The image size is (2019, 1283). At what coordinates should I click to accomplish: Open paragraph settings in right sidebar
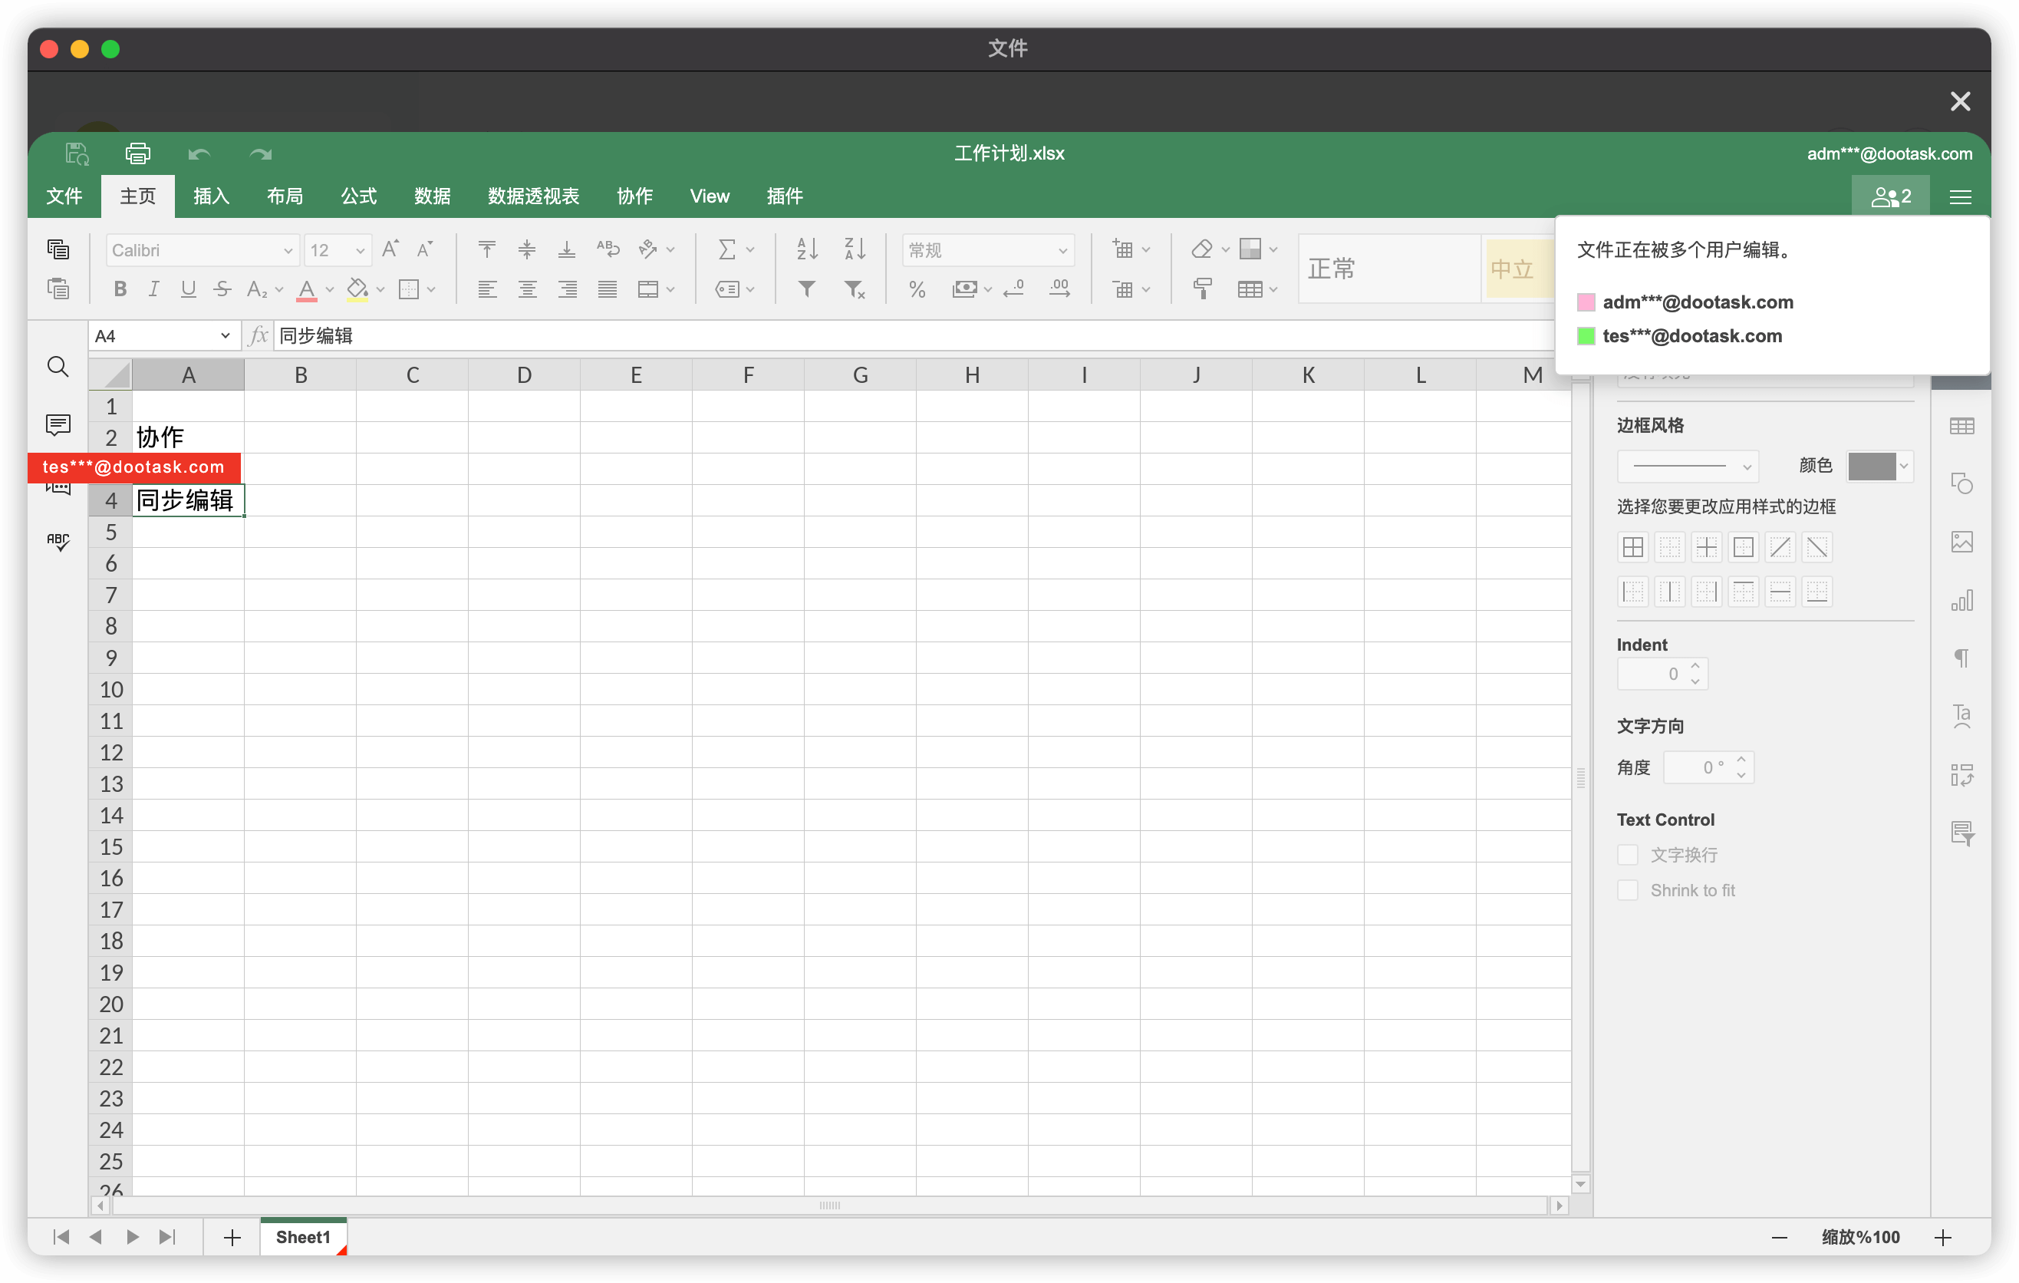pyautogui.click(x=1962, y=658)
